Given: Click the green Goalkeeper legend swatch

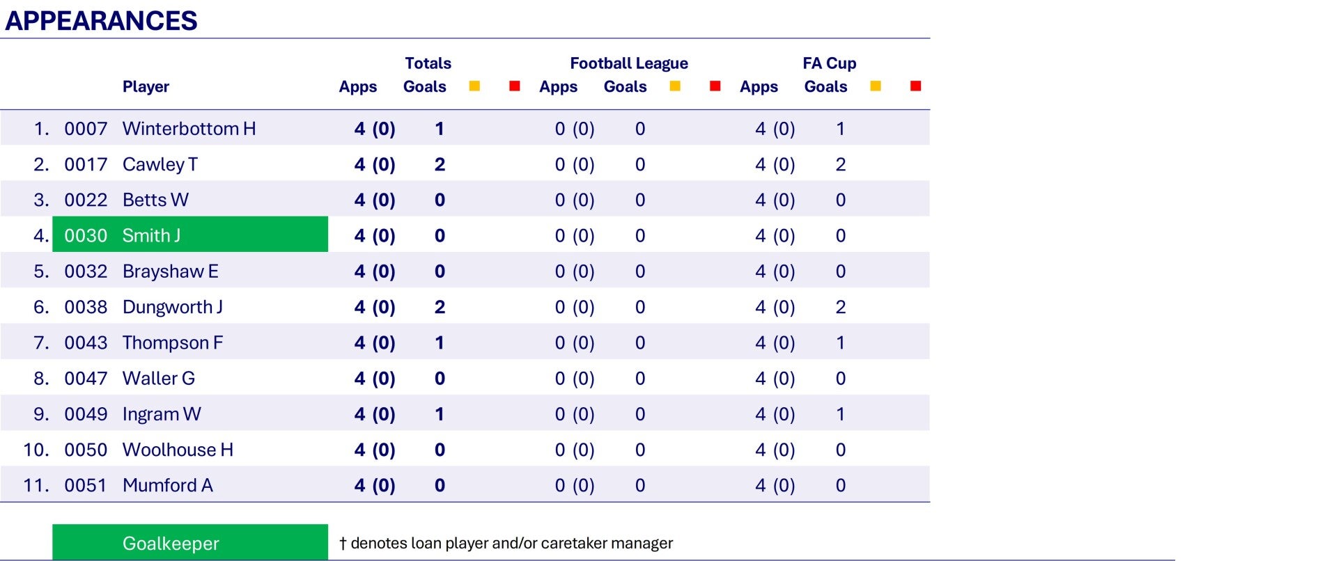Looking at the screenshot, I should pos(189,543).
